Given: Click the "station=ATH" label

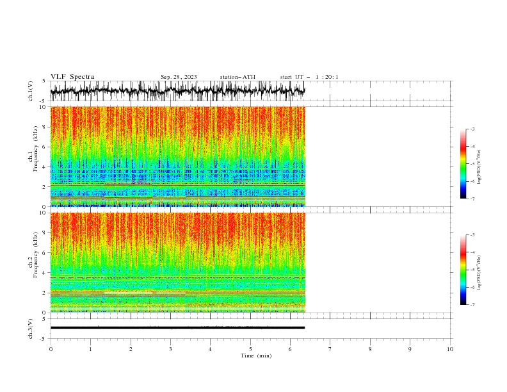Looking at the screenshot, I should [x=237, y=77].
